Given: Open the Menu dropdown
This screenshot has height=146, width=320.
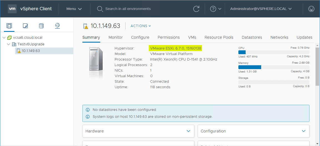Looking at the screenshot, I should click(x=74, y=9).
